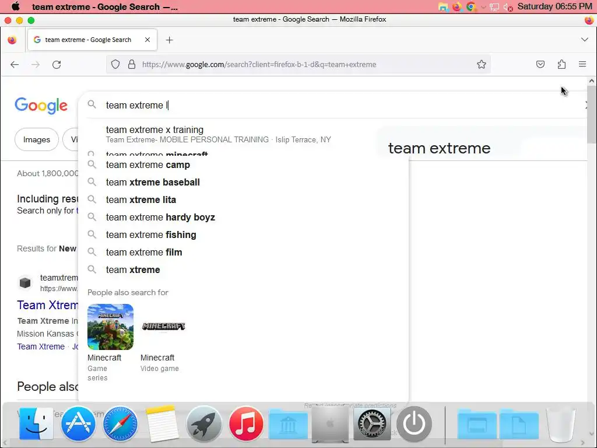Launch App Store from the Dock
This screenshot has width=597, height=448.
pos(78,423)
